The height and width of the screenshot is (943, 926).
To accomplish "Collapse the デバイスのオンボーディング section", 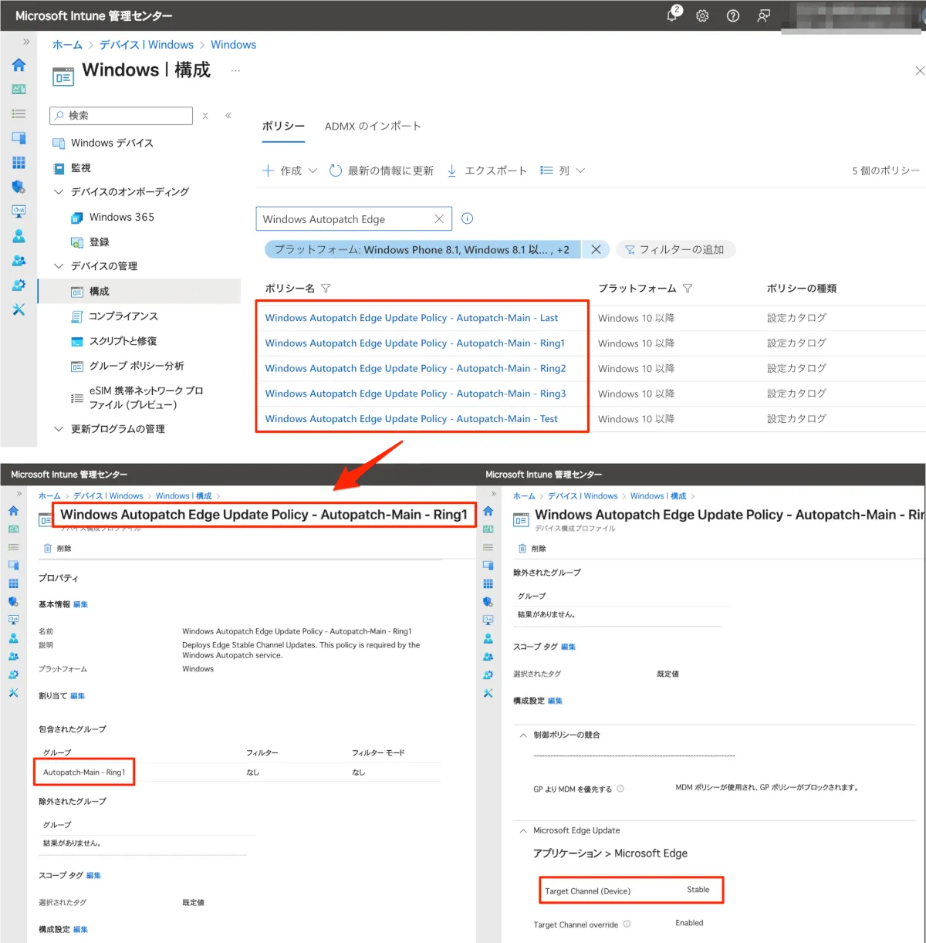I will [59, 192].
